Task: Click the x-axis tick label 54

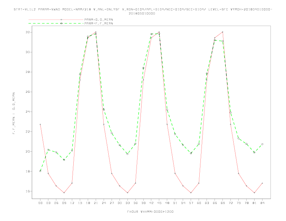Action: [183, 203]
